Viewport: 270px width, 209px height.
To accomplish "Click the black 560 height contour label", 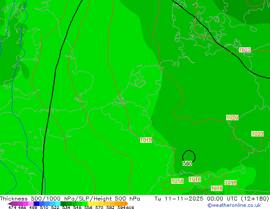I will pyautogui.click(x=187, y=163).
